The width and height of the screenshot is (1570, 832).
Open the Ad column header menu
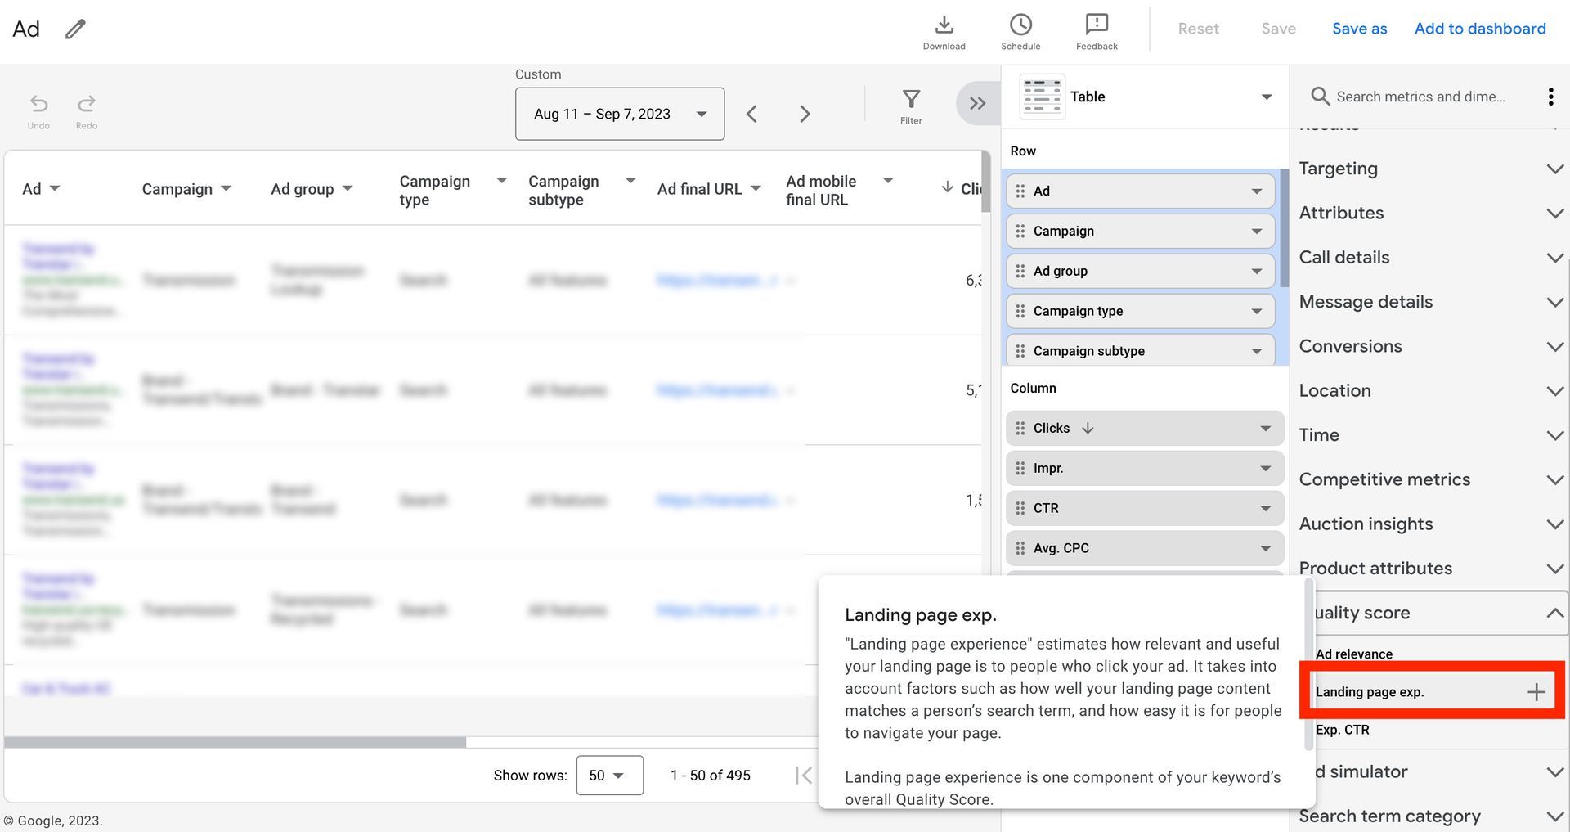click(x=55, y=188)
